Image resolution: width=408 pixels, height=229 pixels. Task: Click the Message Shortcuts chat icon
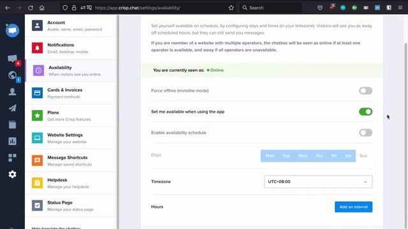[37, 160]
